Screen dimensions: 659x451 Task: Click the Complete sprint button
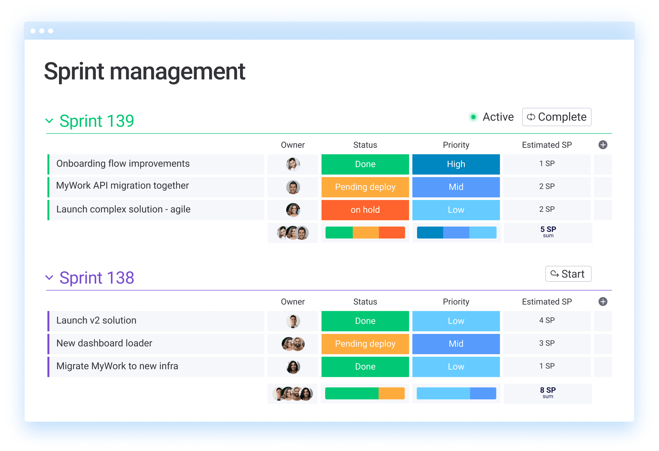(556, 117)
